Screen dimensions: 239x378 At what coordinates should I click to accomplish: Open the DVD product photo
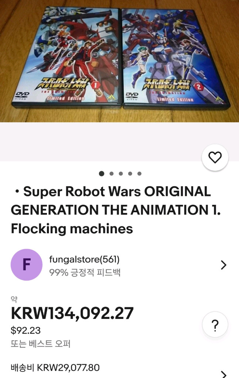[x=119, y=61]
